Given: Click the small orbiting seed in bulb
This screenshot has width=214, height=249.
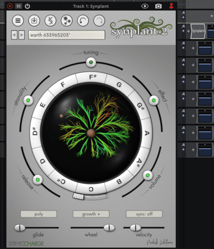Looking at the screenshot, I should (x=61, y=116).
